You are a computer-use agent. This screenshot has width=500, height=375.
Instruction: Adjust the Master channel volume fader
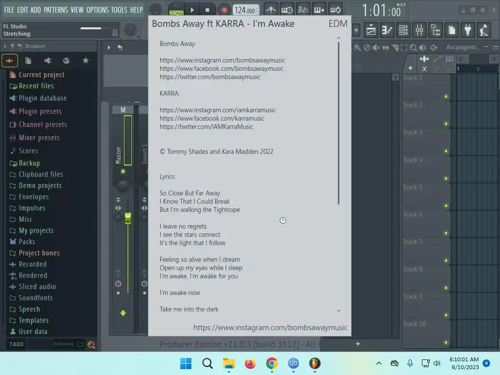point(128,218)
